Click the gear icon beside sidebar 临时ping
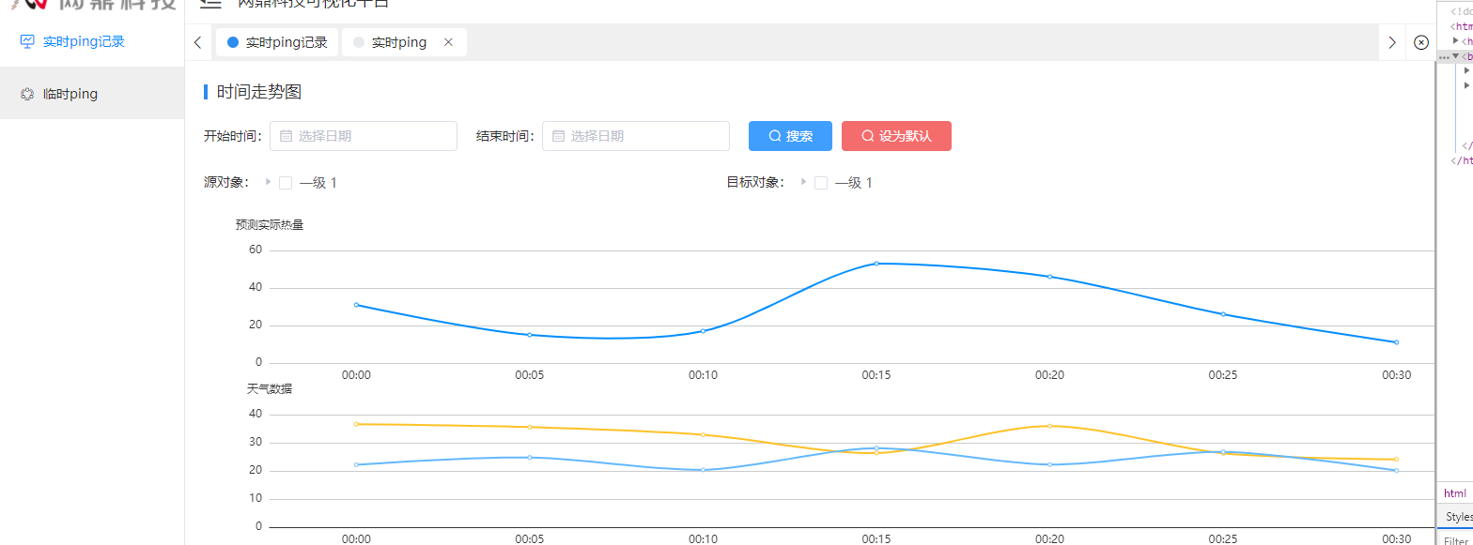Image resolution: width=1473 pixels, height=545 pixels. 27,94
